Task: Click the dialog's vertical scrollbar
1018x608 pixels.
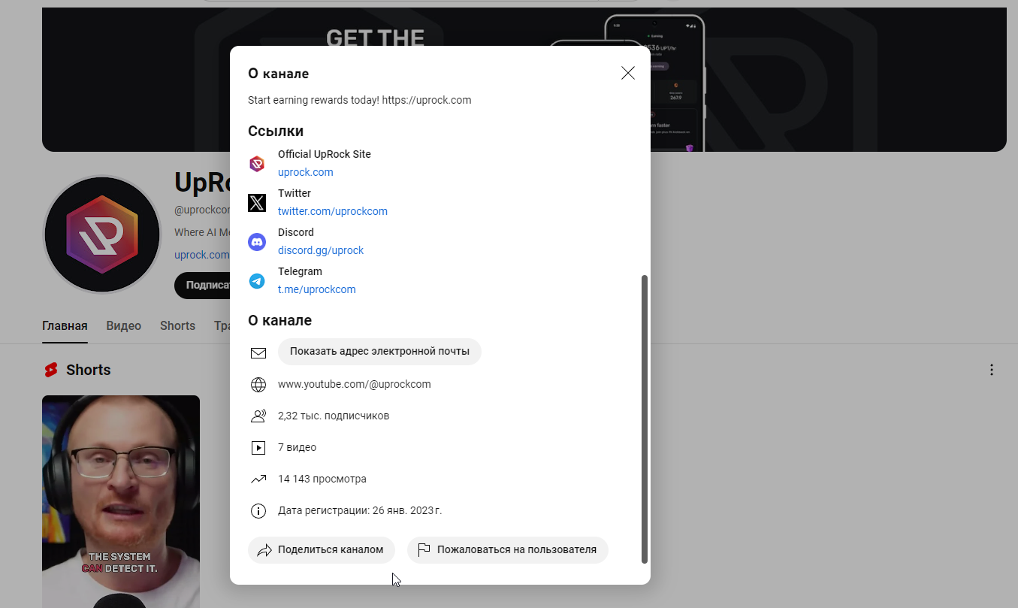Action: (644, 419)
